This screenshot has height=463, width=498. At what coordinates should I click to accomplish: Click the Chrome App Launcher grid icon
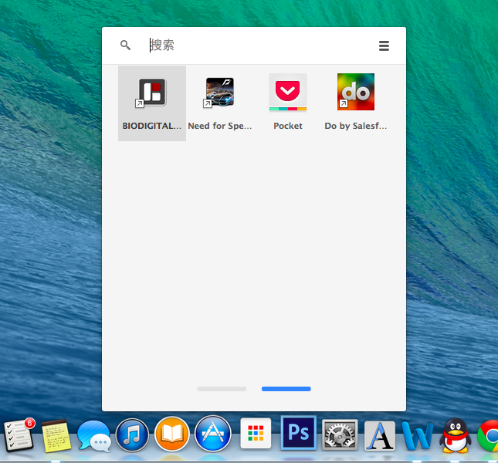[x=256, y=433]
